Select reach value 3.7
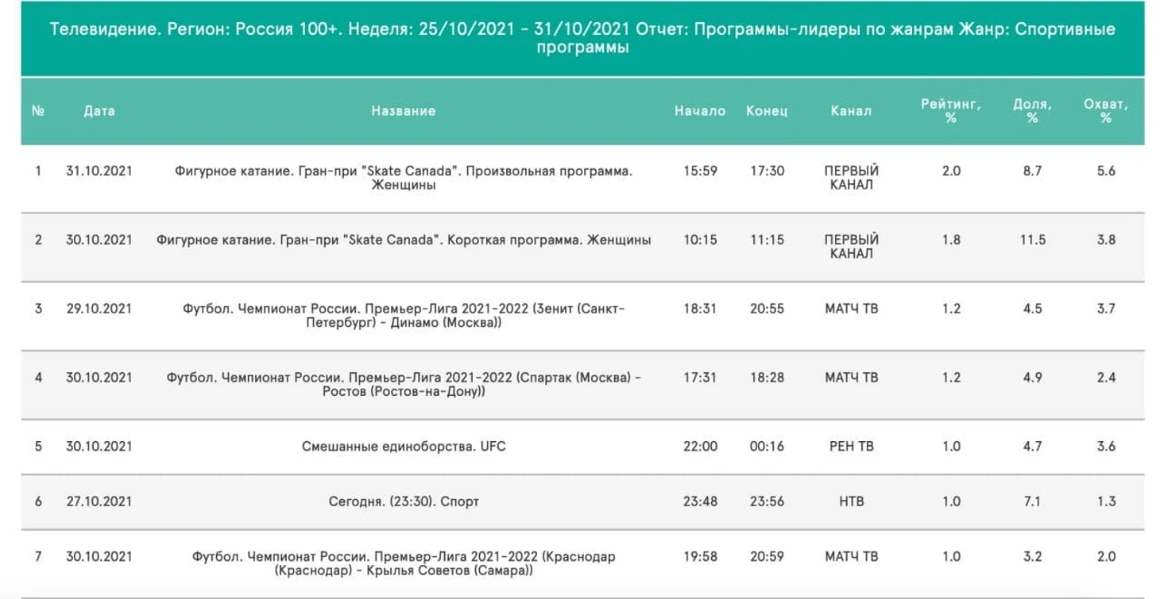1160x599 pixels. click(1106, 309)
